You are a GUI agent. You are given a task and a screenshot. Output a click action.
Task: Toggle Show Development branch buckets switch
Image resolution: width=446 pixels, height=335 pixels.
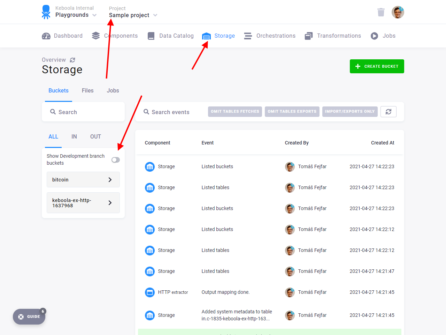click(116, 160)
